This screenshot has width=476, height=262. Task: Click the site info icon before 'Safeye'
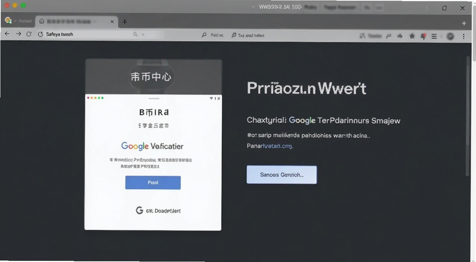tap(40, 35)
